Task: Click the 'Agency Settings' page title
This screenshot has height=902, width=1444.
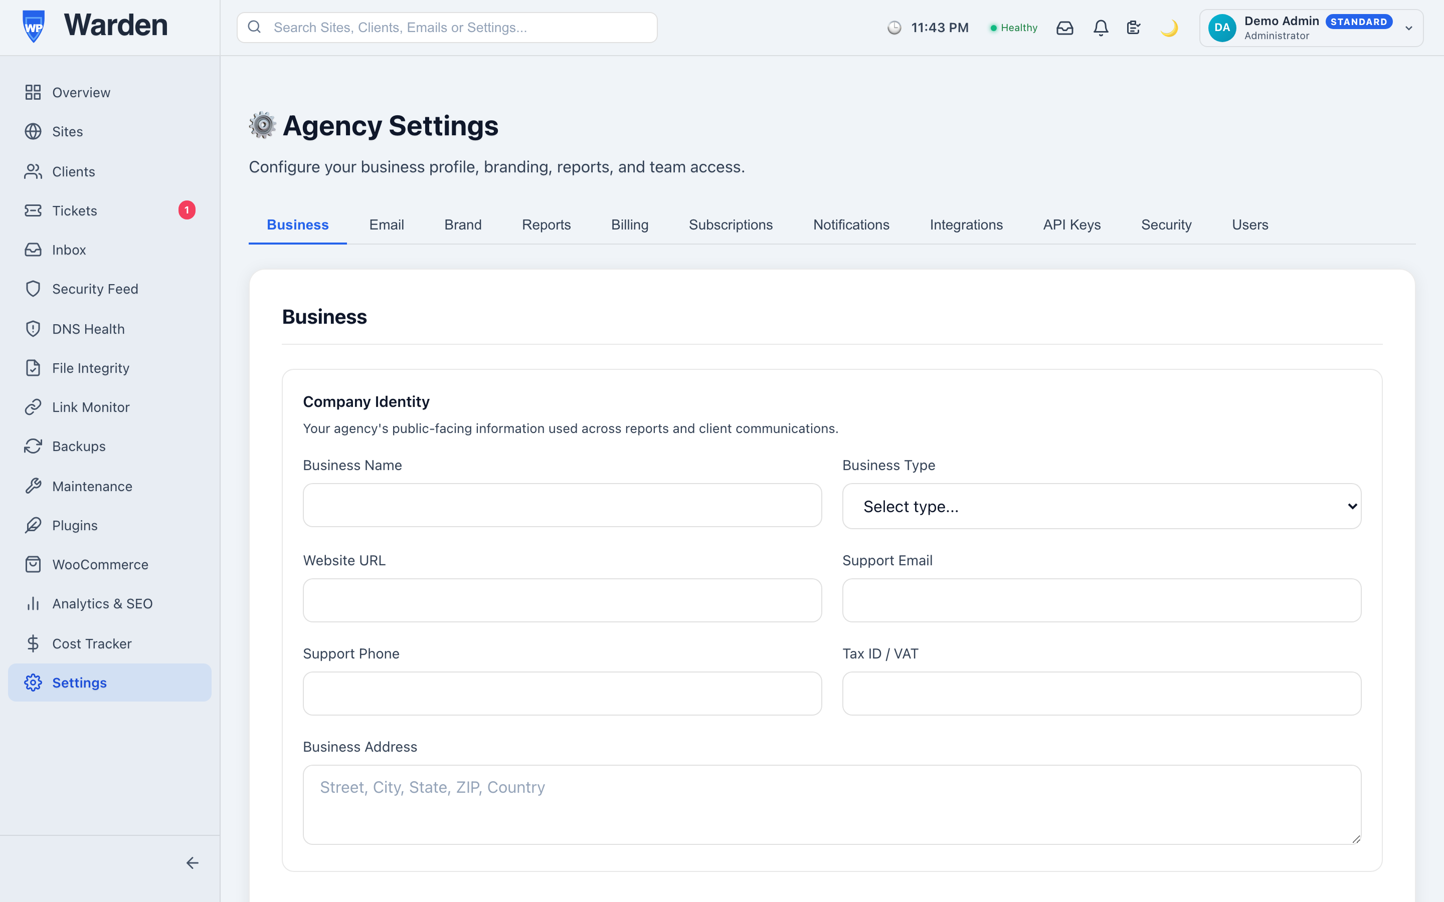Action: (390, 125)
